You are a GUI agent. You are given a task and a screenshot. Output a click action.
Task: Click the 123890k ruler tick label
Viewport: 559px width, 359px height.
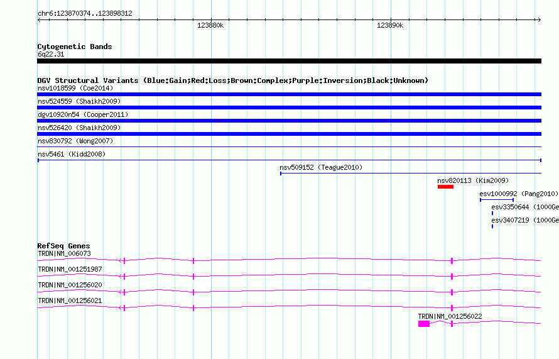click(x=390, y=25)
